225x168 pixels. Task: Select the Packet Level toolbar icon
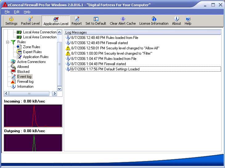pos(30,19)
